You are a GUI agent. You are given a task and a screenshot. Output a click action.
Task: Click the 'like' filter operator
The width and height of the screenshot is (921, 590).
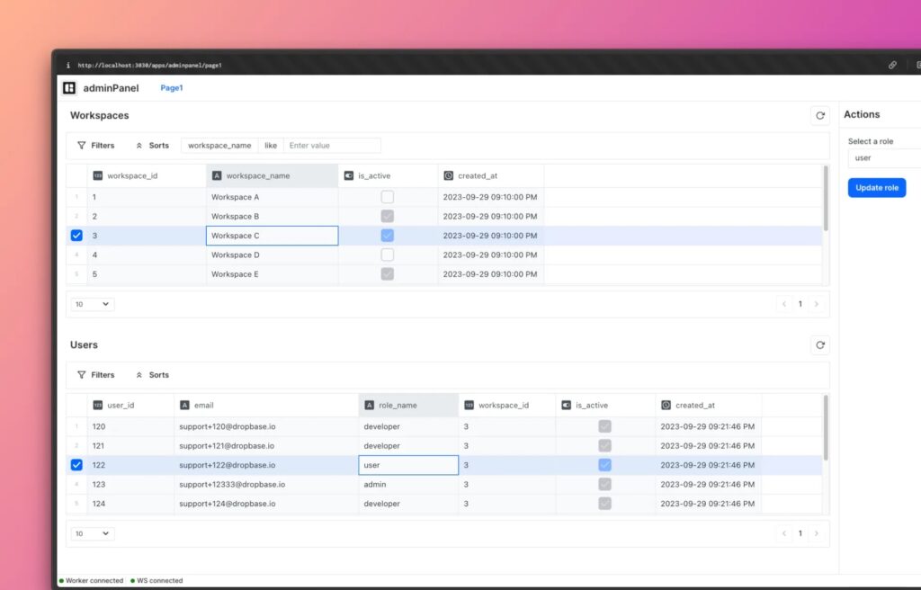[271, 145]
